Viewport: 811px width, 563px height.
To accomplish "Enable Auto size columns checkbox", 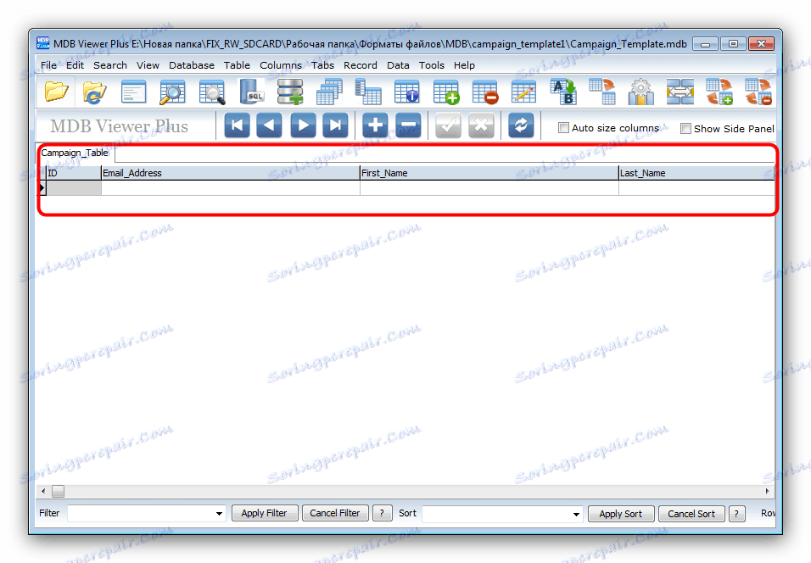I will coord(564,128).
